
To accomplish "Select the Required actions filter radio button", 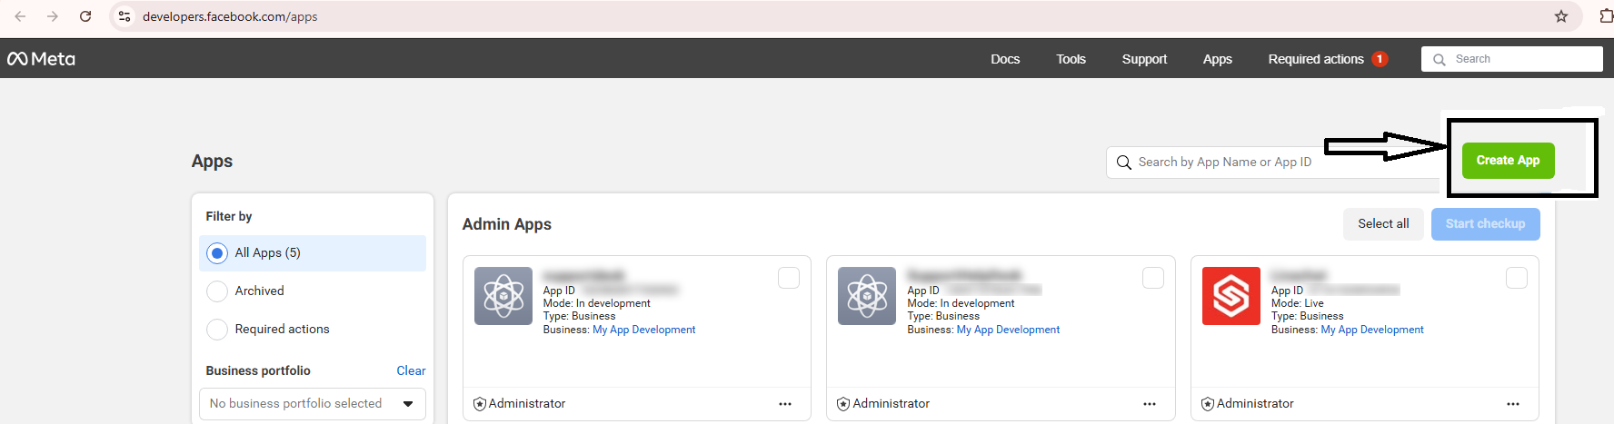I will point(217,330).
